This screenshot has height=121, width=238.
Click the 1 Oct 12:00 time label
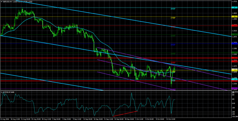click(139, 119)
